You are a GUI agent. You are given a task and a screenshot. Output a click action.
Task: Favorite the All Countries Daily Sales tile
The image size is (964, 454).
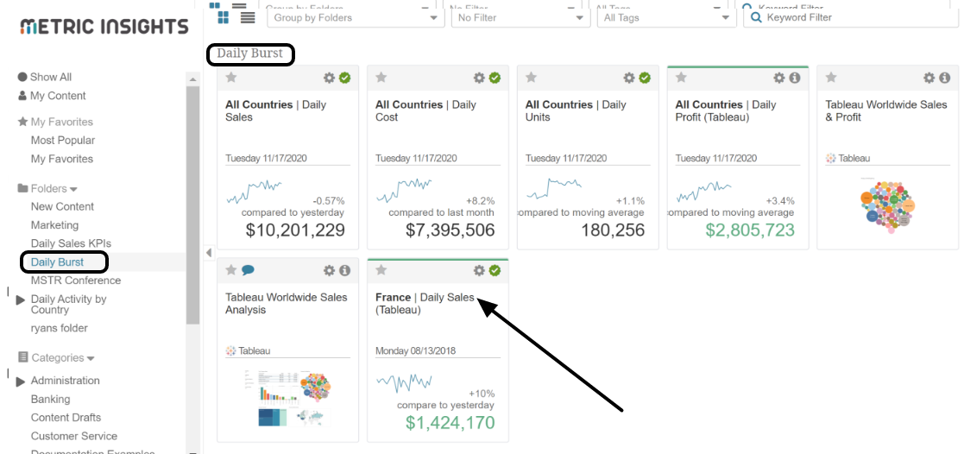231,78
